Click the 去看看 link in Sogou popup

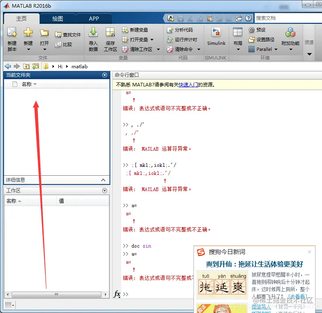tap(298, 296)
